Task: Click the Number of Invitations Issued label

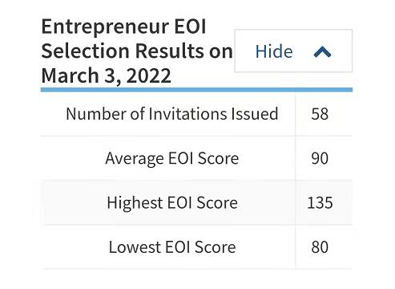Action: pyautogui.click(x=172, y=114)
